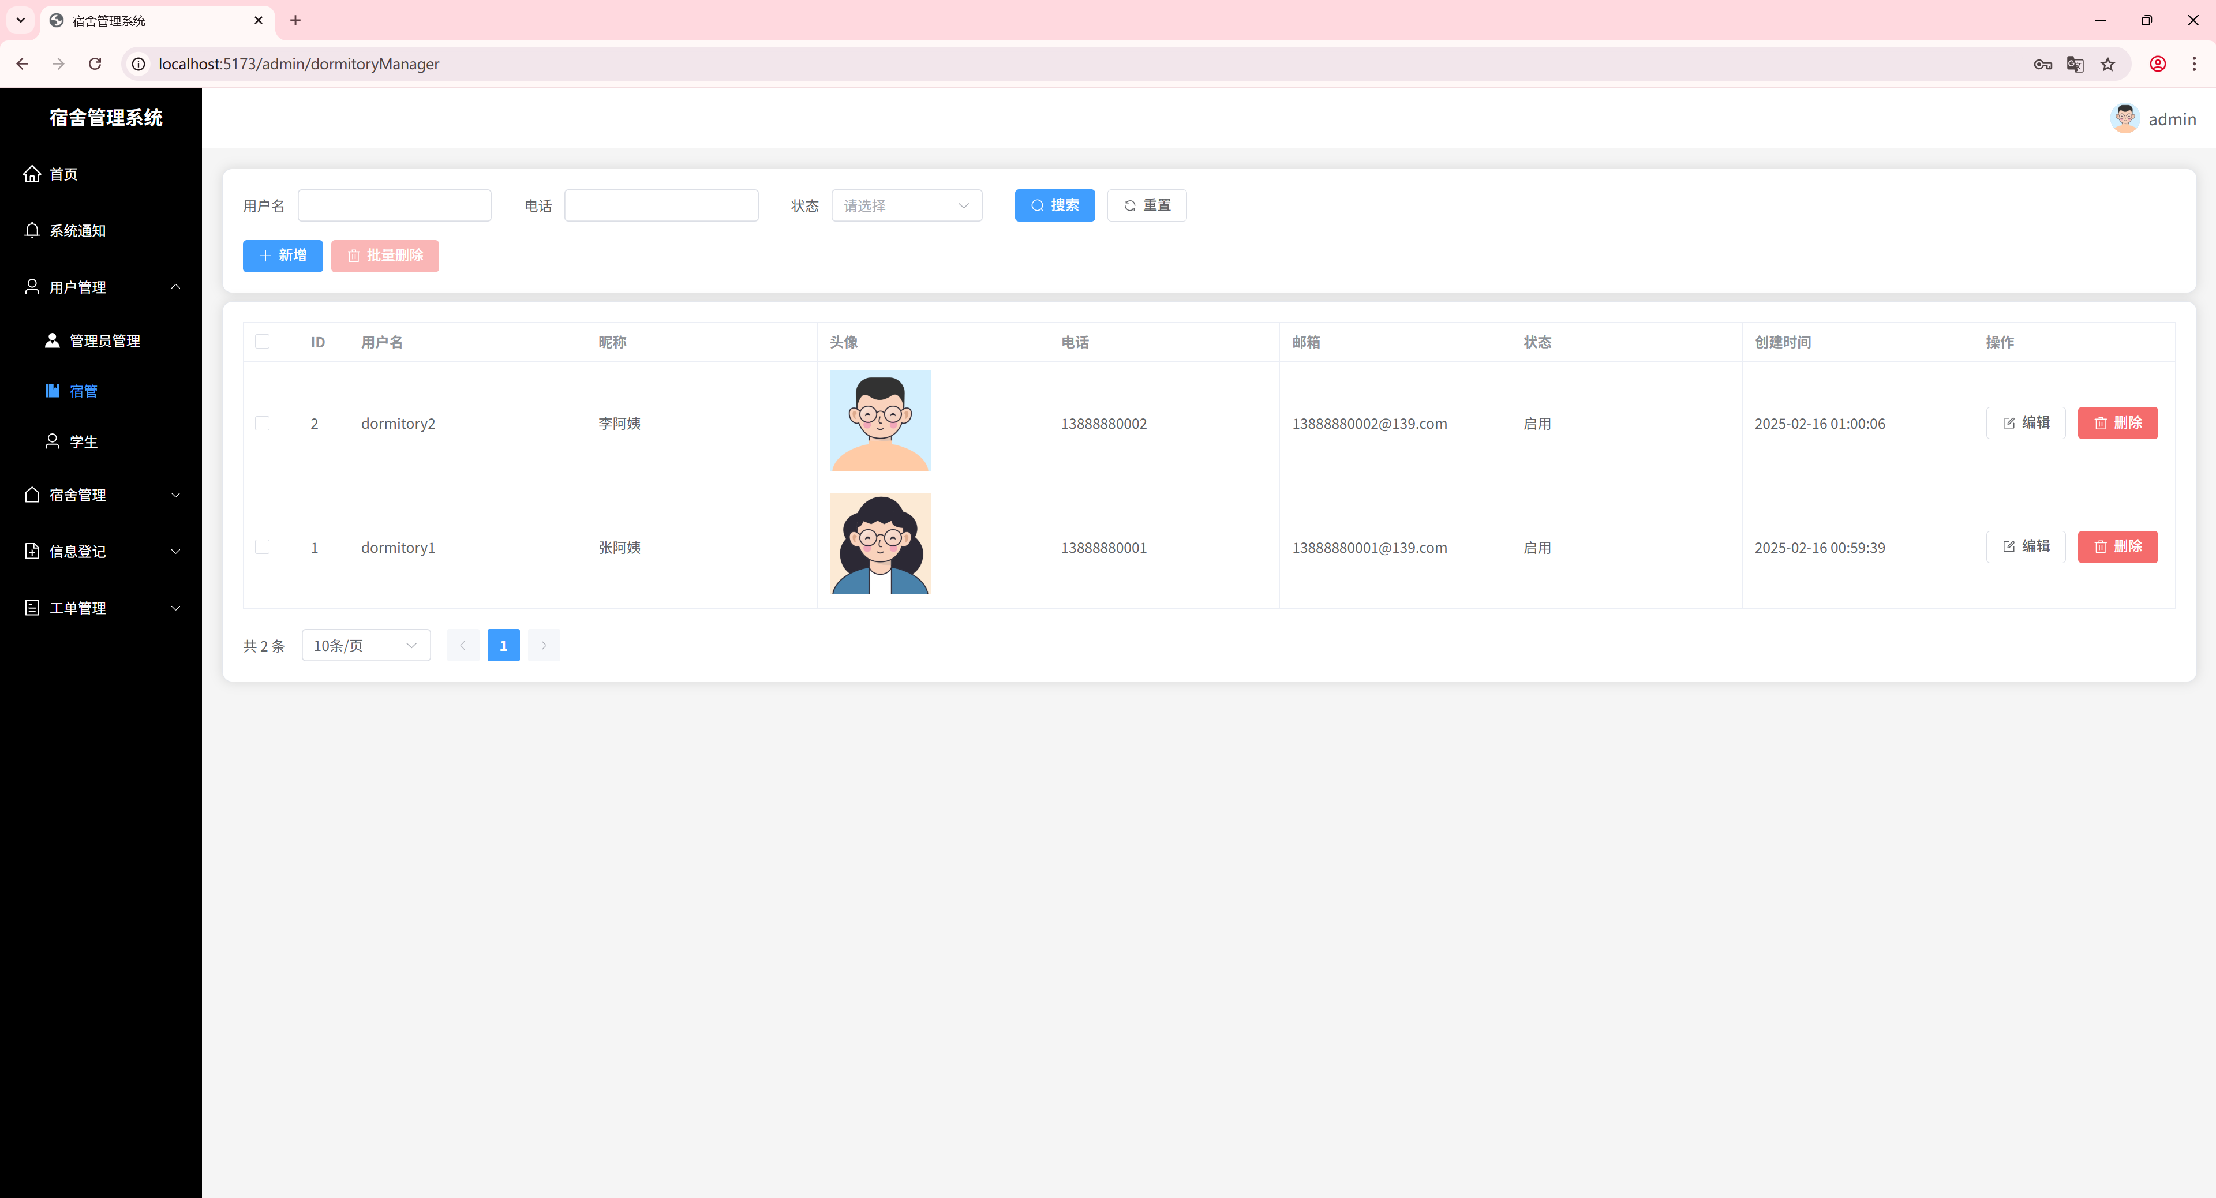Click 李阿姨's avatar thumbnail
The image size is (2216, 1198).
(879, 421)
